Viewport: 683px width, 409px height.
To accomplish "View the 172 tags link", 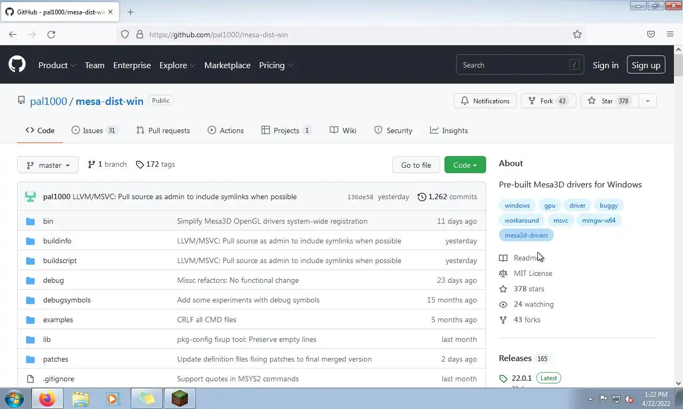I will point(155,165).
